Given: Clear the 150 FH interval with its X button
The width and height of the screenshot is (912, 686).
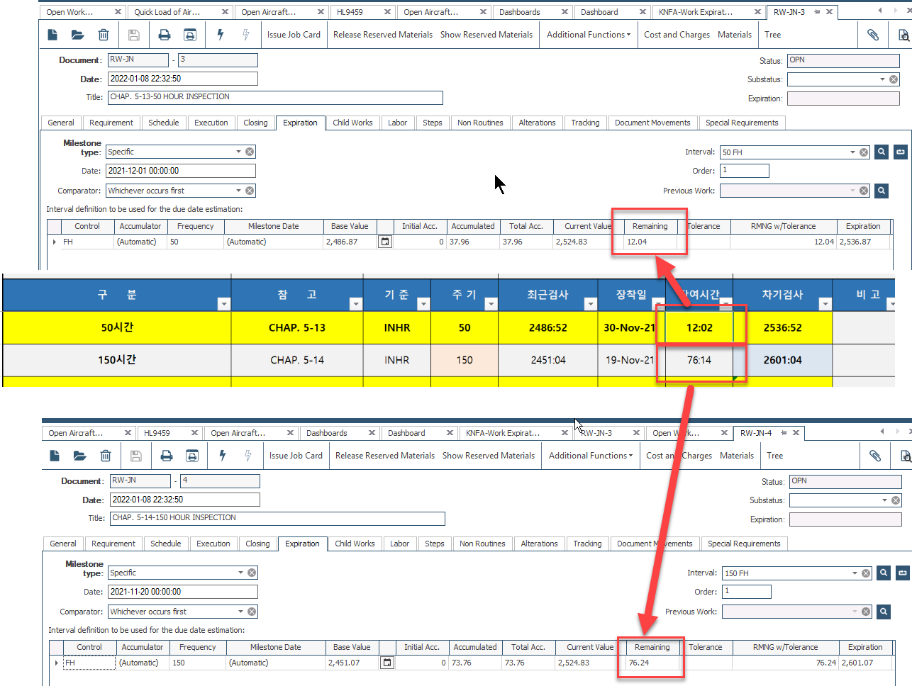Looking at the screenshot, I should (x=866, y=573).
